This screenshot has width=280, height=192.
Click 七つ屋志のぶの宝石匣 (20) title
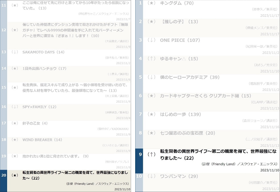(x=188, y=133)
